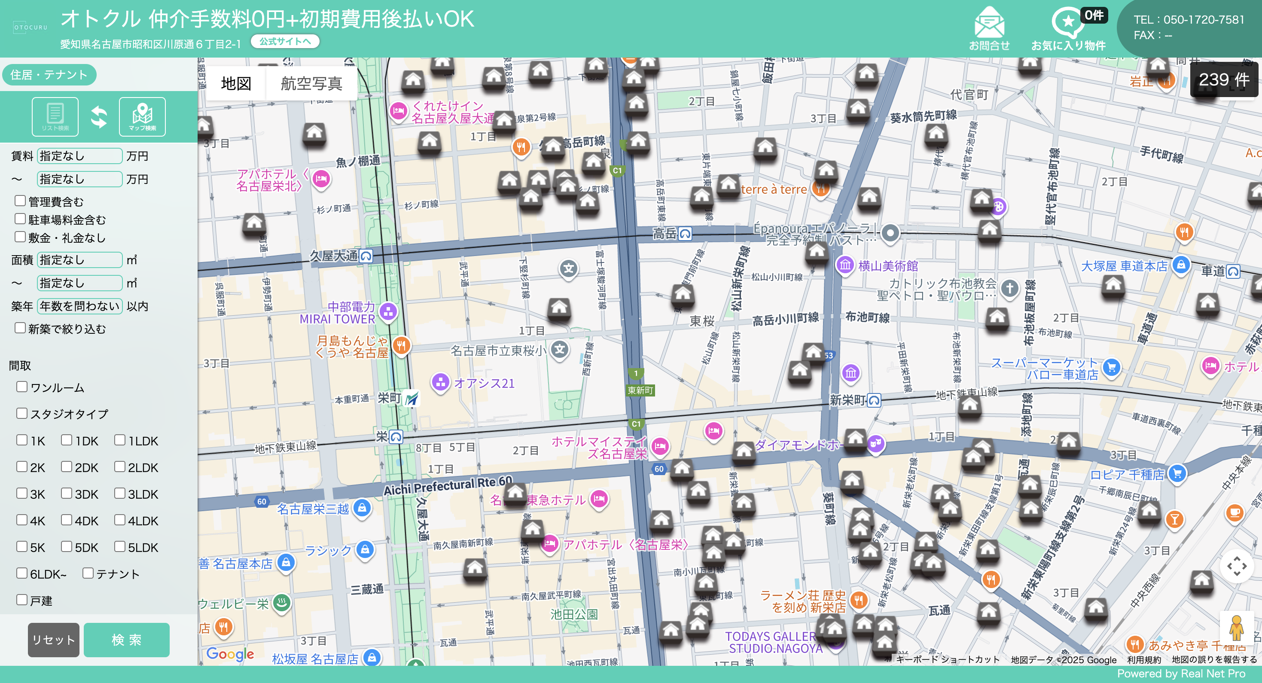The height and width of the screenshot is (683, 1262).
Task: Click the ロピア 千種店 shopping cart marker
Action: pyautogui.click(x=1177, y=473)
